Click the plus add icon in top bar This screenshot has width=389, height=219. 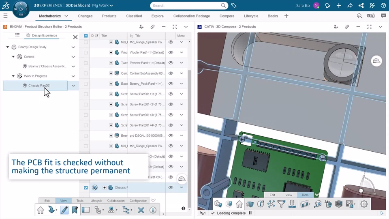point(339,5)
